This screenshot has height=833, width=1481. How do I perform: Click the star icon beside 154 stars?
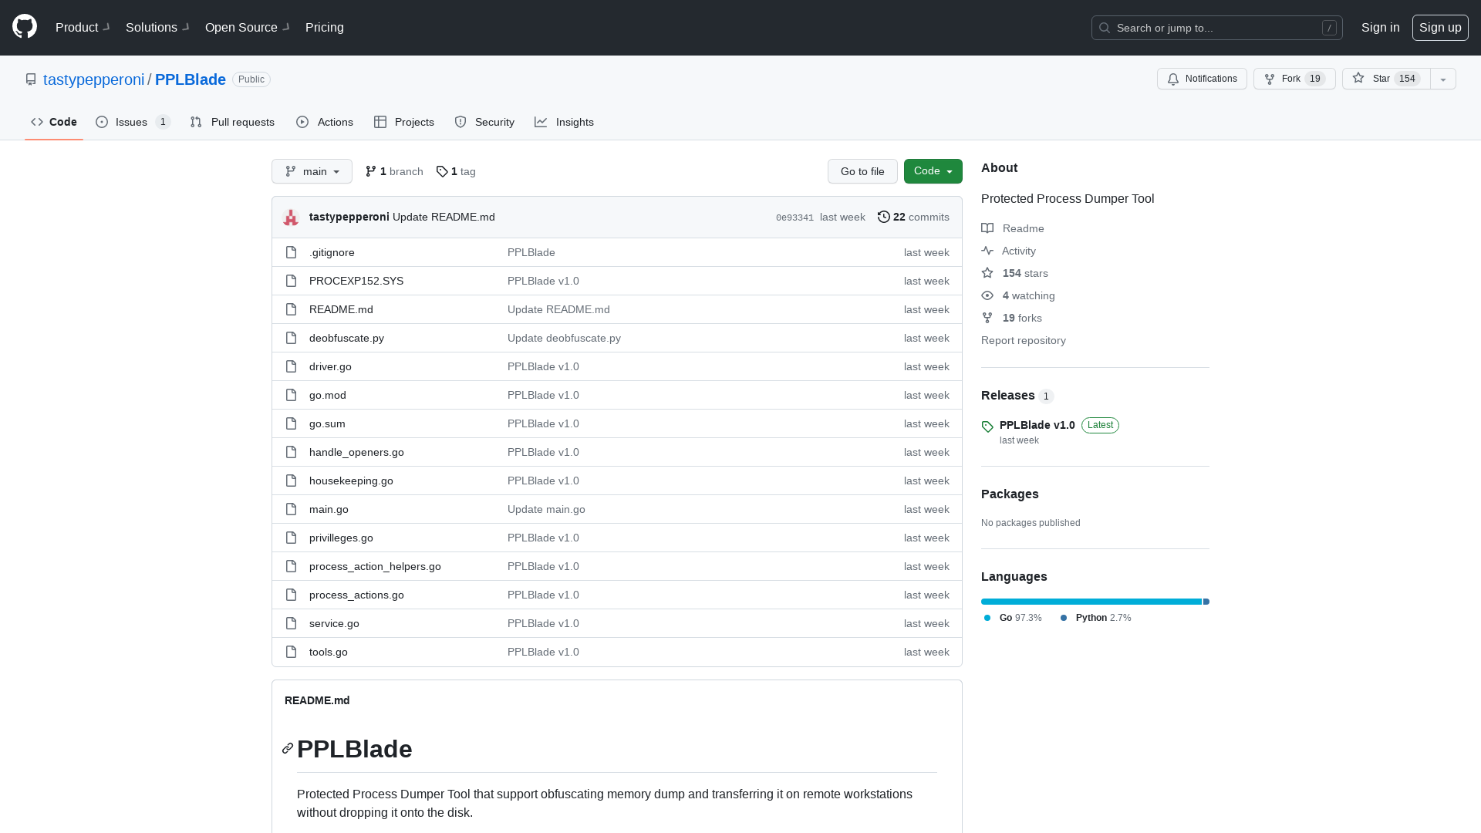(987, 273)
